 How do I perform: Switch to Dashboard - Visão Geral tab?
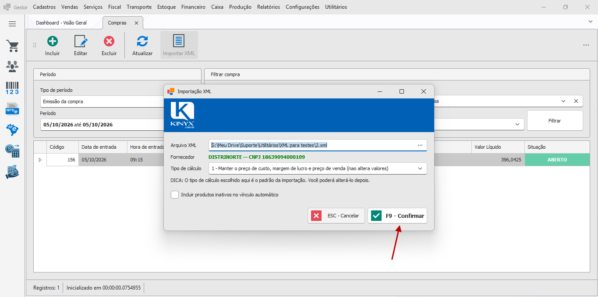pyautogui.click(x=61, y=23)
